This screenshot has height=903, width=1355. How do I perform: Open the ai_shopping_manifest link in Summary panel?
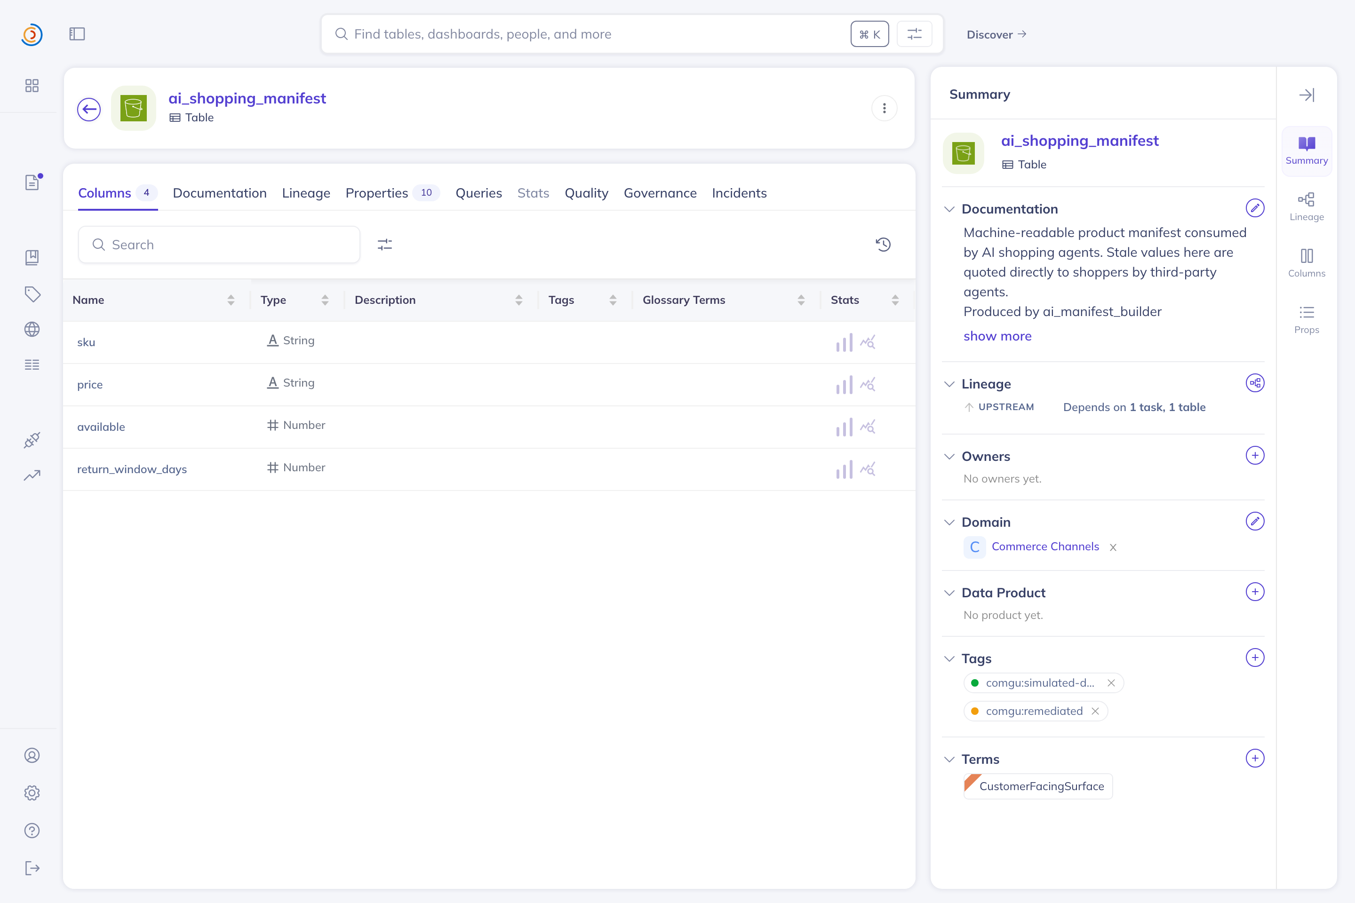coord(1080,141)
